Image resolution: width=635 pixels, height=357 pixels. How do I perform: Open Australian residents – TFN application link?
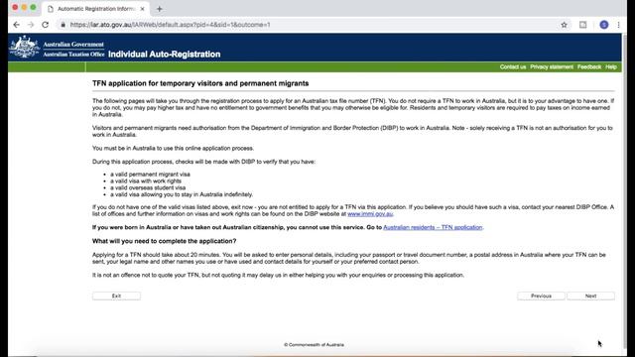tap(433, 227)
